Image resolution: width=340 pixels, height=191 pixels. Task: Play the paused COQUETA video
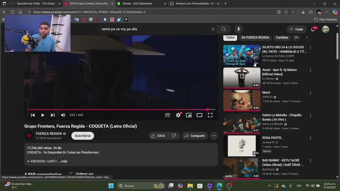tap(43, 115)
